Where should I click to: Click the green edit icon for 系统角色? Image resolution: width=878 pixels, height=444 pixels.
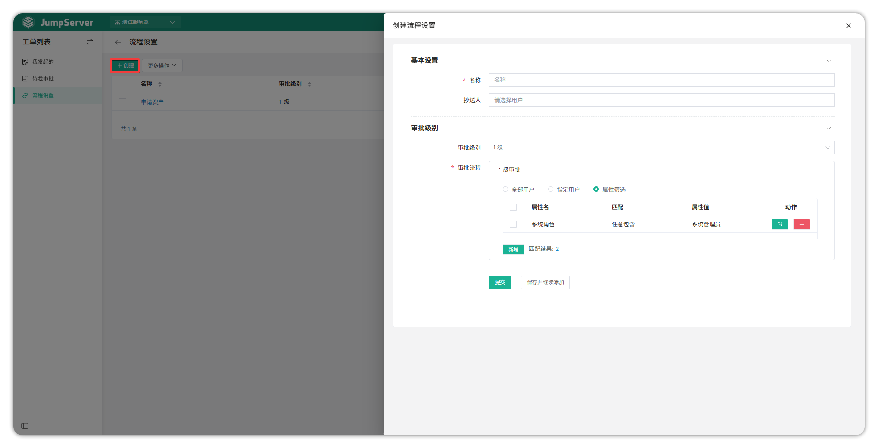point(780,224)
